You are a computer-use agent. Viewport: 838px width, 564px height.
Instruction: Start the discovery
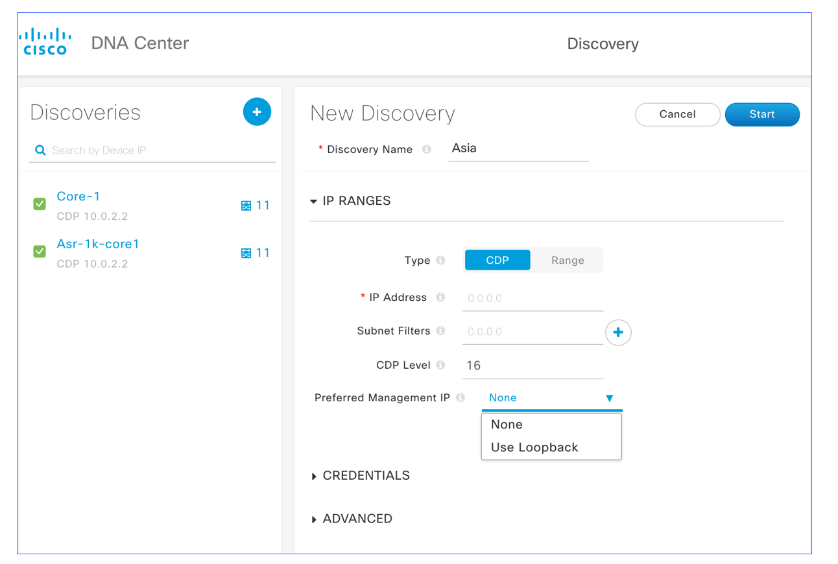click(762, 114)
